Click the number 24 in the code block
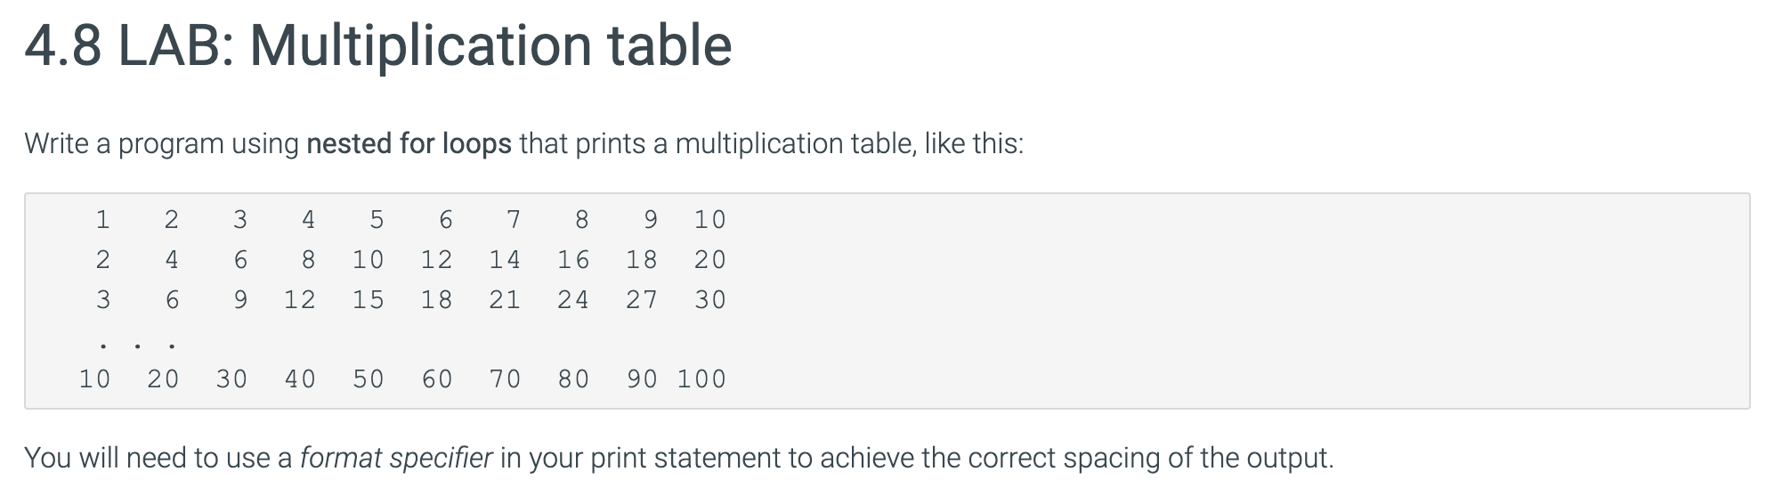Viewport: 1791px width, 488px height. [x=573, y=299]
